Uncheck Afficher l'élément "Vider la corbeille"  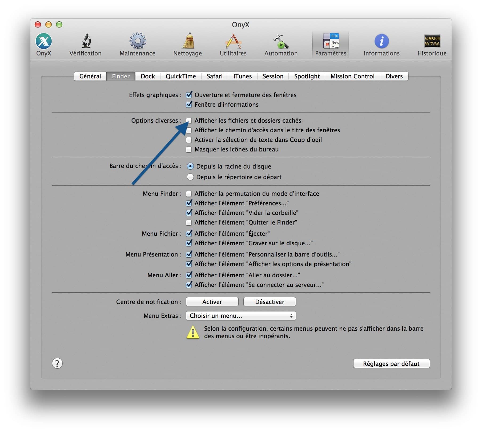coord(189,213)
